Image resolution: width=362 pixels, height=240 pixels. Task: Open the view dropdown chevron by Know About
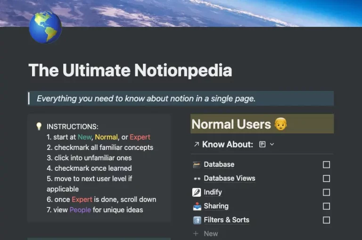tap(272, 144)
